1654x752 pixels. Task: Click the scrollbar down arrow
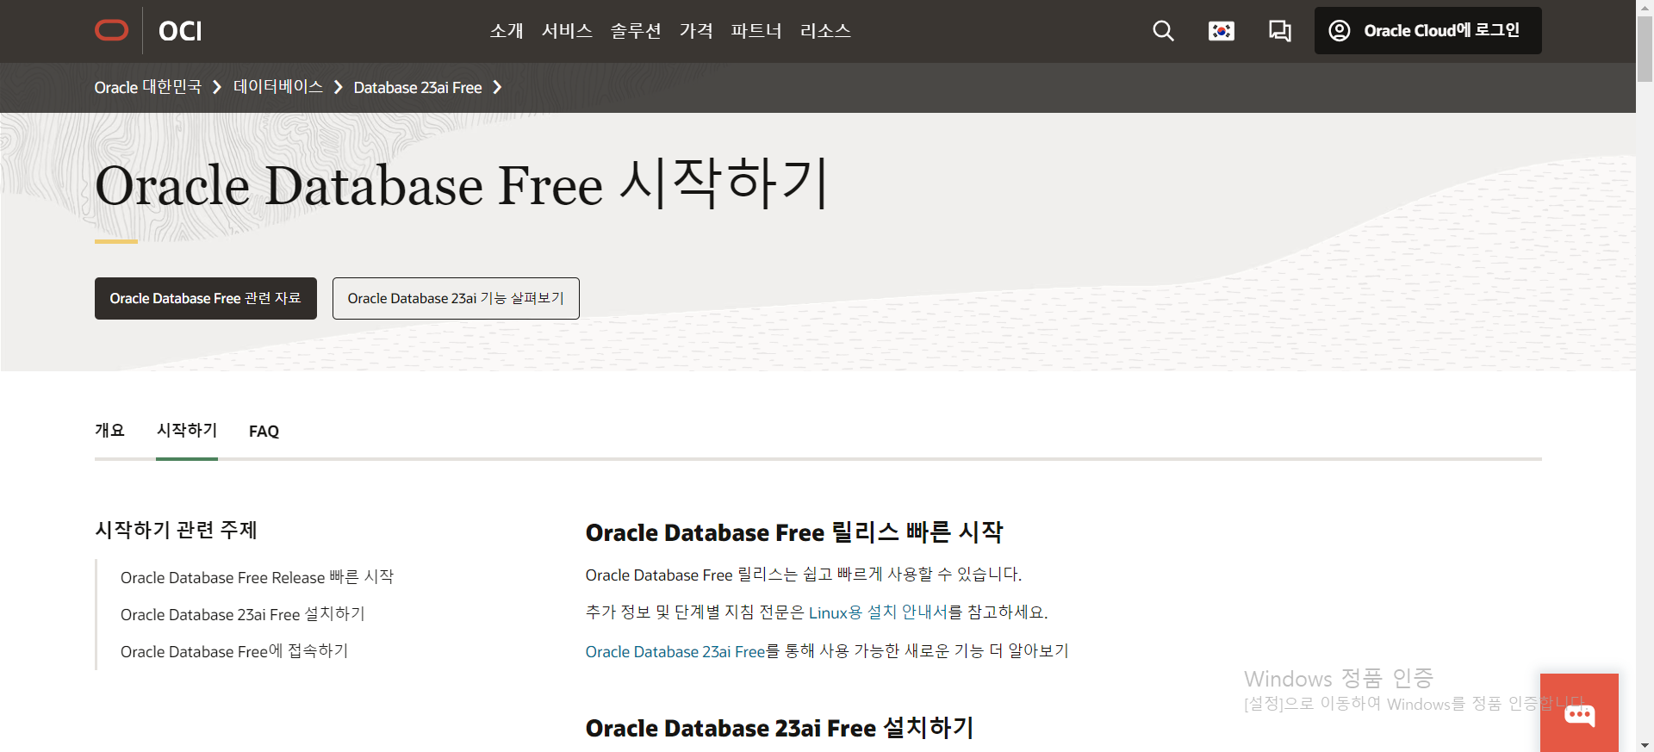[x=1645, y=744]
